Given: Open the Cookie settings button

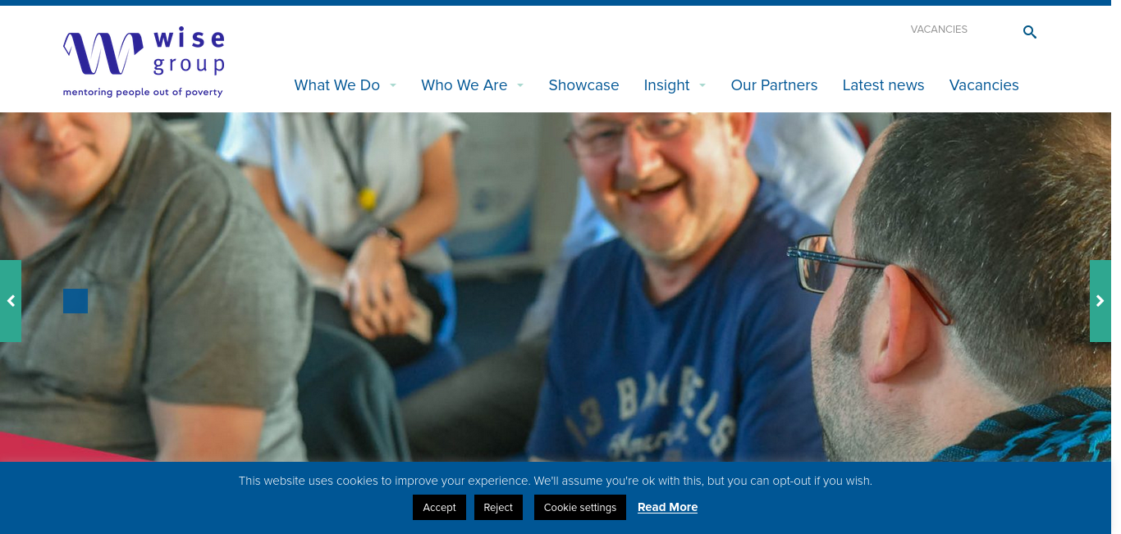Looking at the screenshot, I should point(580,507).
